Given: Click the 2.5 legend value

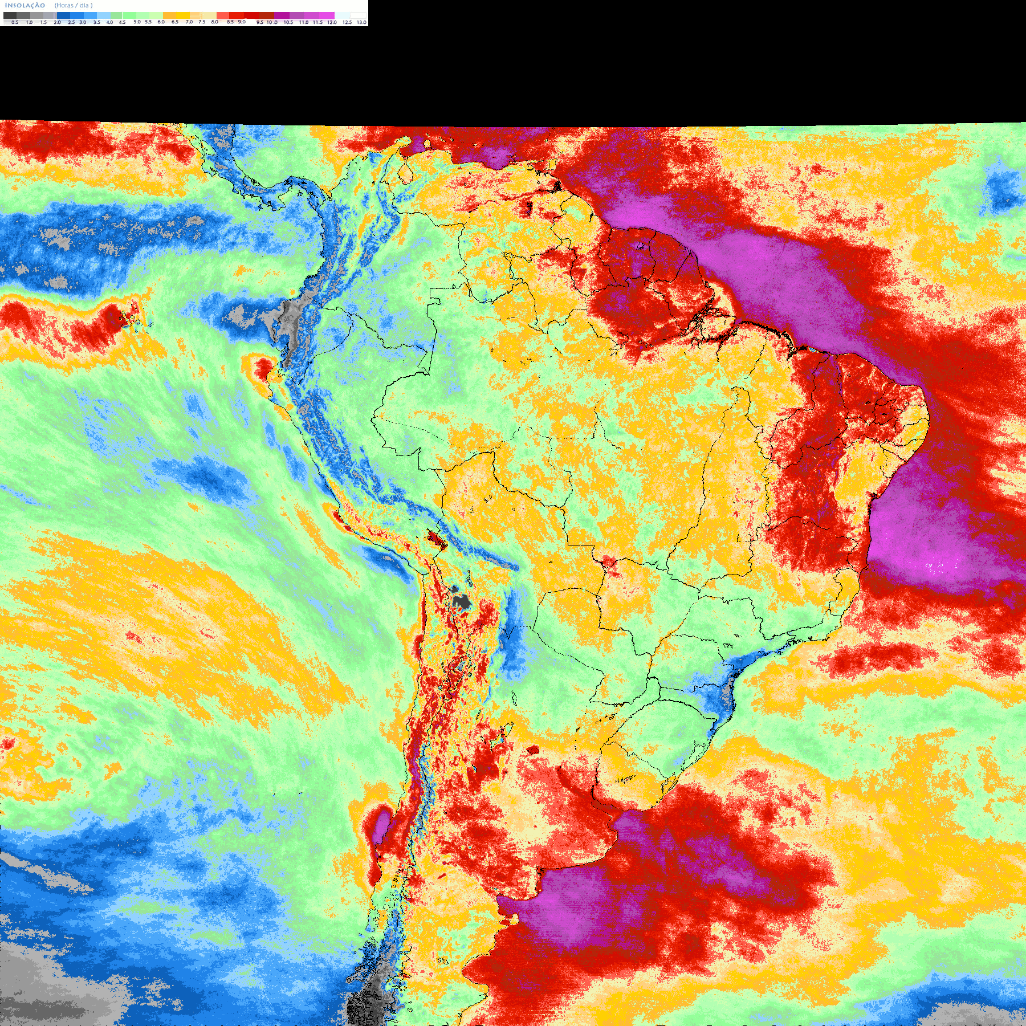Looking at the screenshot, I should (71, 22).
